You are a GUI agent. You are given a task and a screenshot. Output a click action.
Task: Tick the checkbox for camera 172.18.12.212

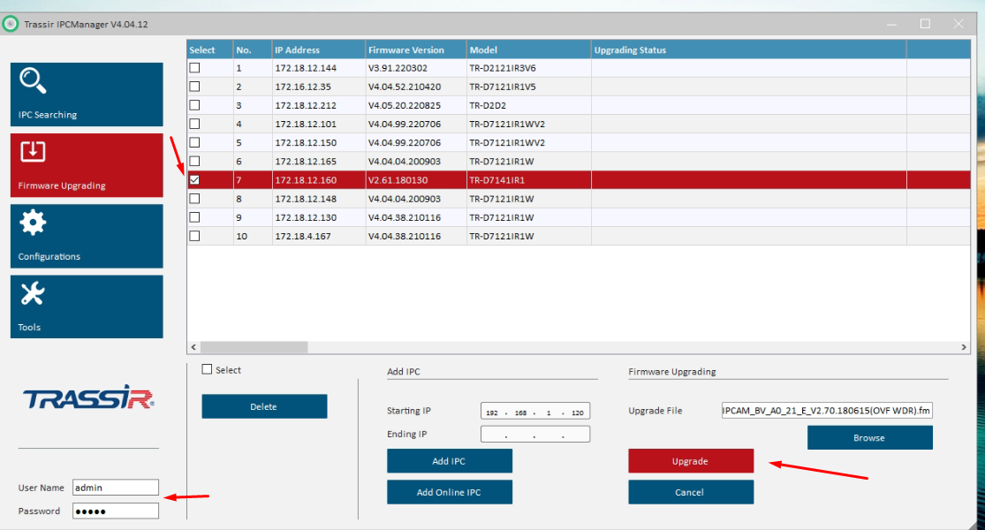coord(194,105)
